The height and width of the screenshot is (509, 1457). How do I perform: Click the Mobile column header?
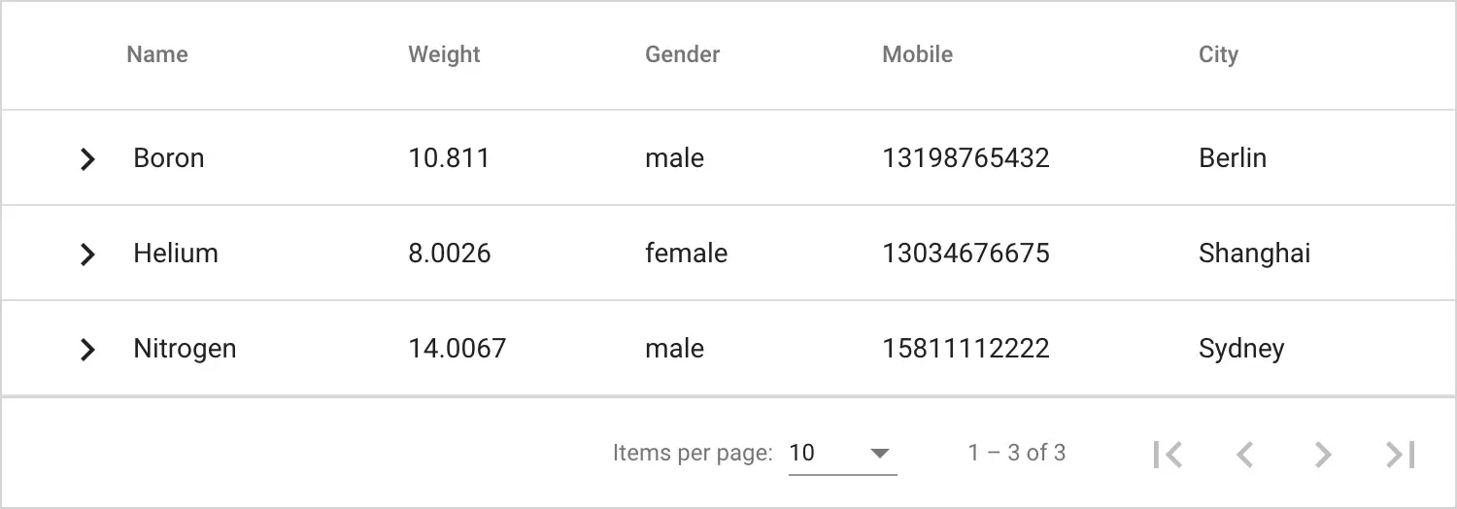click(x=917, y=54)
